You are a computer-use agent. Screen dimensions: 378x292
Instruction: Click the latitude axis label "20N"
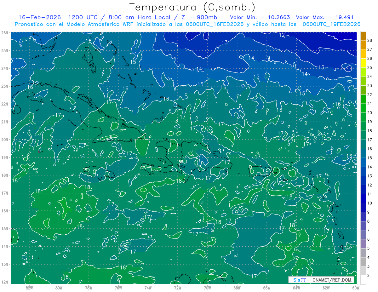5,140
